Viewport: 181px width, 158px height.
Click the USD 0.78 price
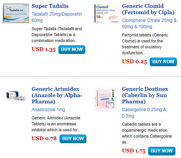click(x=44, y=139)
